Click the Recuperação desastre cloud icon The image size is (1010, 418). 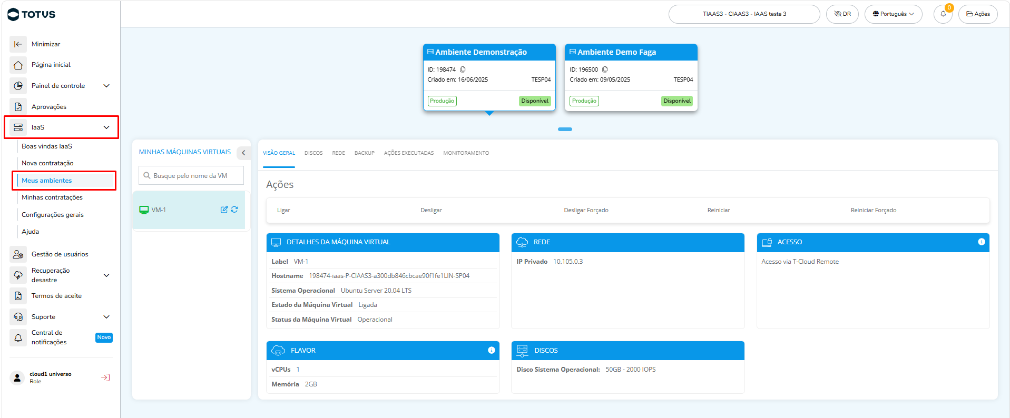coord(18,275)
